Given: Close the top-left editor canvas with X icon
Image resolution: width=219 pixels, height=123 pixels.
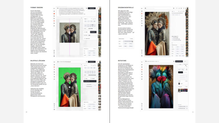Looking at the screenshot, I should [x=81, y=18].
